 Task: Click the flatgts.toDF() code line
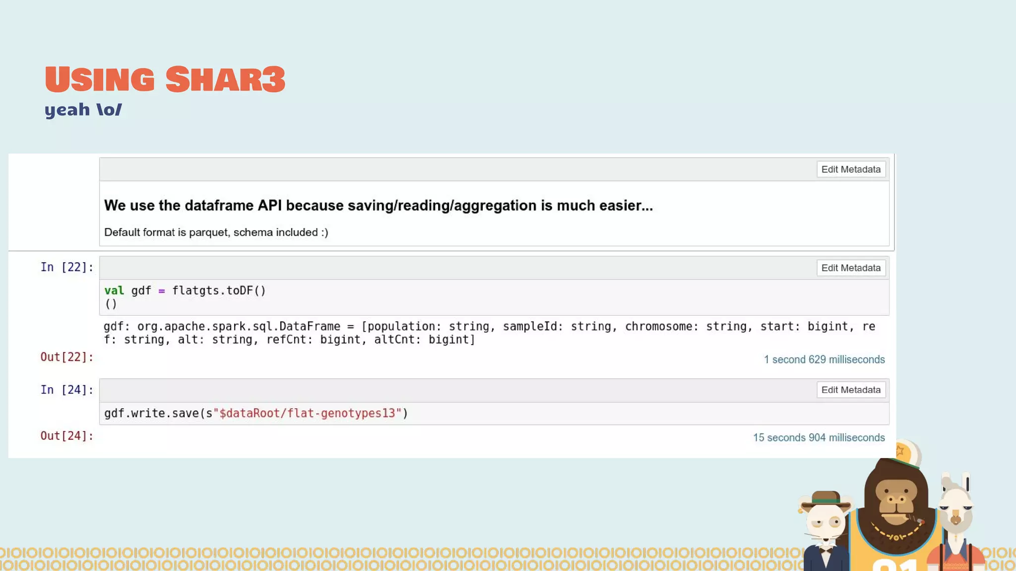point(185,290)
